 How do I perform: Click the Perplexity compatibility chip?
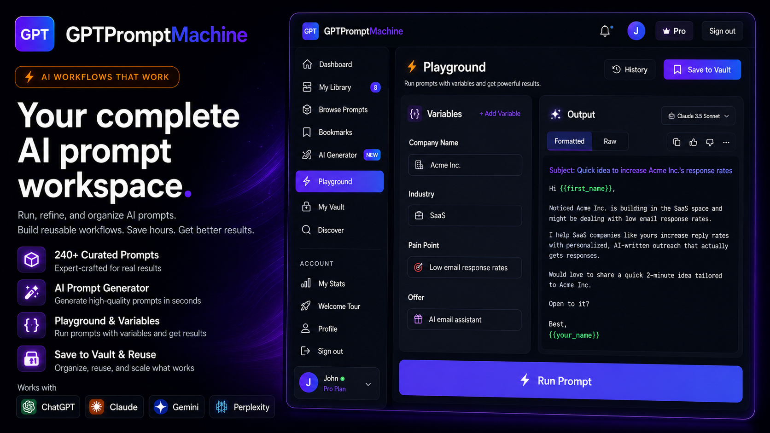[x=242, y=407]
